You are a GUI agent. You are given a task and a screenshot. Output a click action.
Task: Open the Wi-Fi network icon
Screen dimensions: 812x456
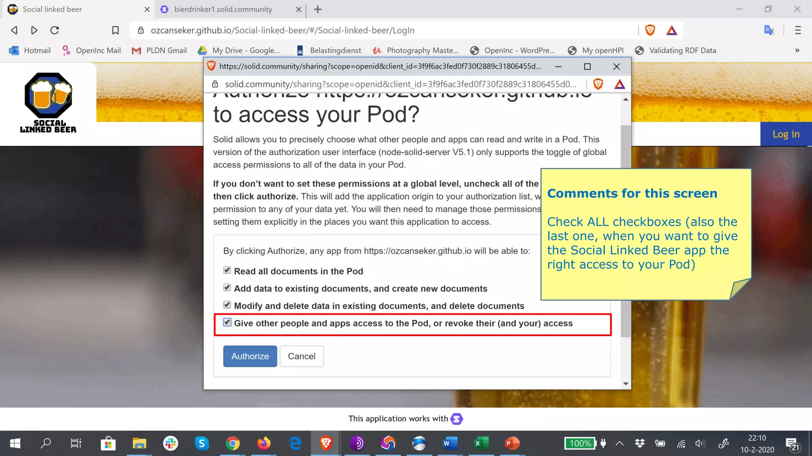click(681, 444)
